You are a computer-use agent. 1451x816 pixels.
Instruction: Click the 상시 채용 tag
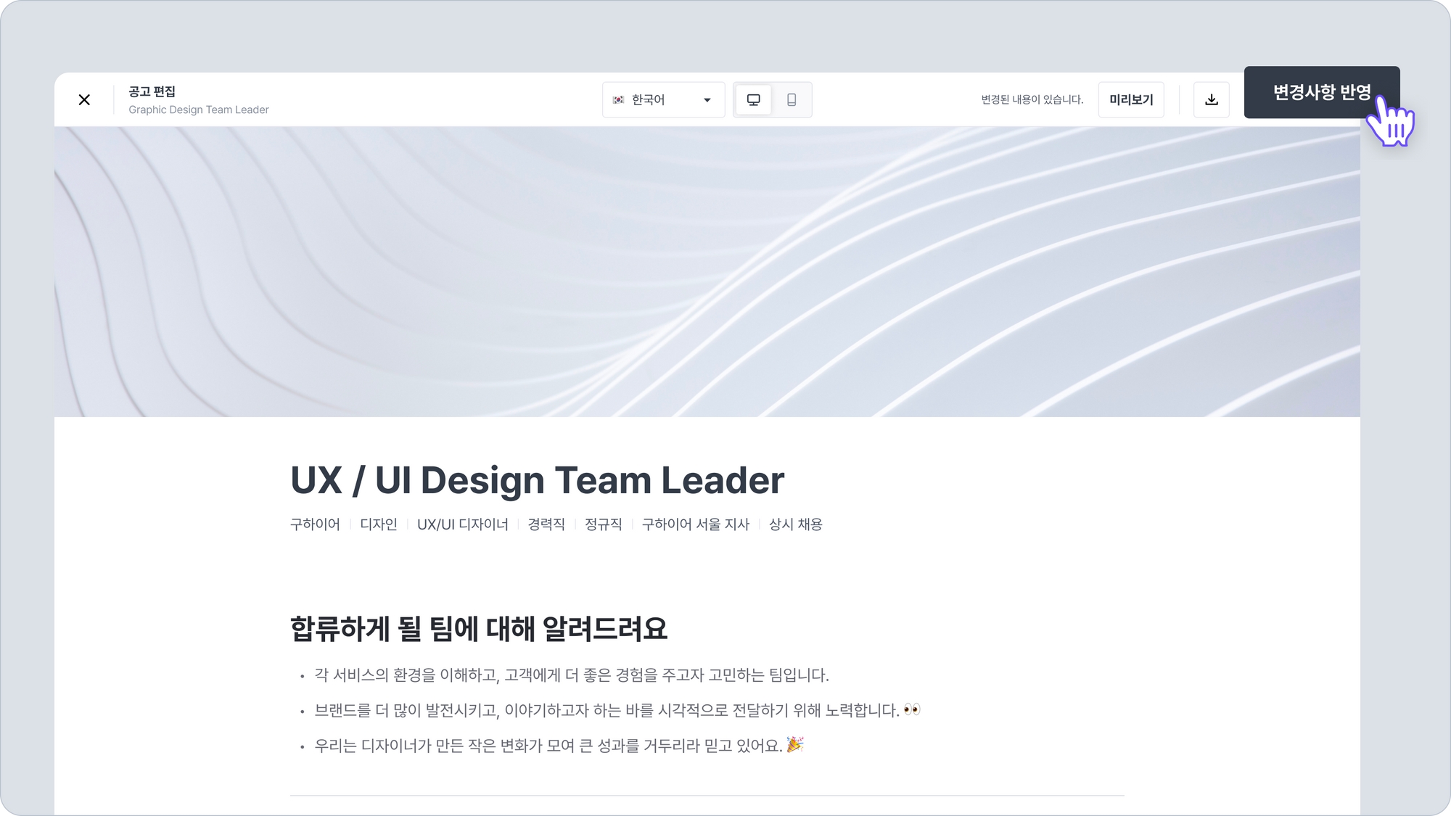click(x=795, y=524)
